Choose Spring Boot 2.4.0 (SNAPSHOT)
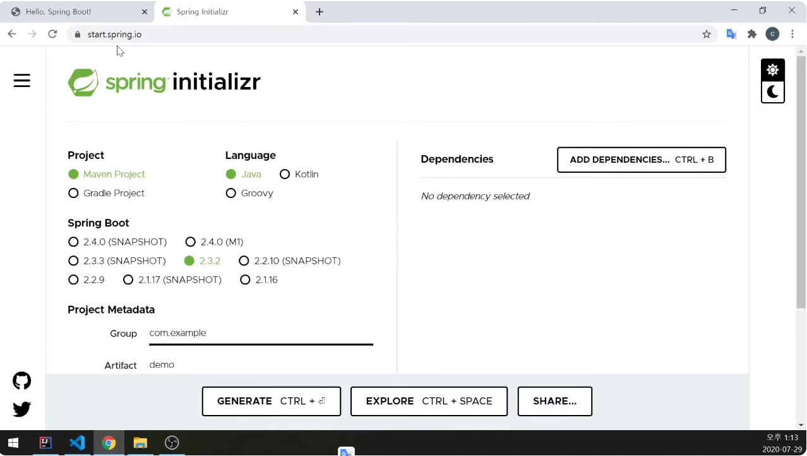 (x=117, y=242)
